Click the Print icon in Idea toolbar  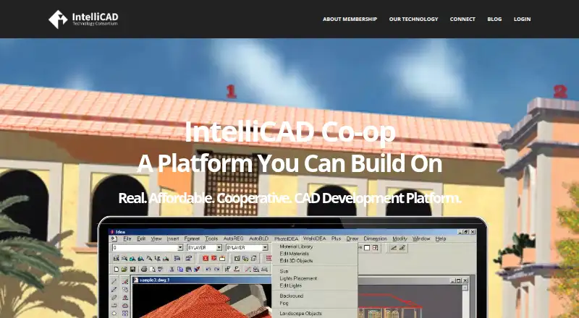coord(144,269)
